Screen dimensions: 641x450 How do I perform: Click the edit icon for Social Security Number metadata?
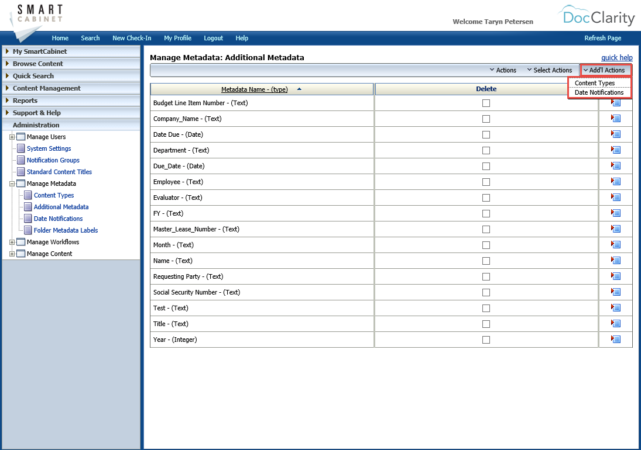(x=615, y=292)
